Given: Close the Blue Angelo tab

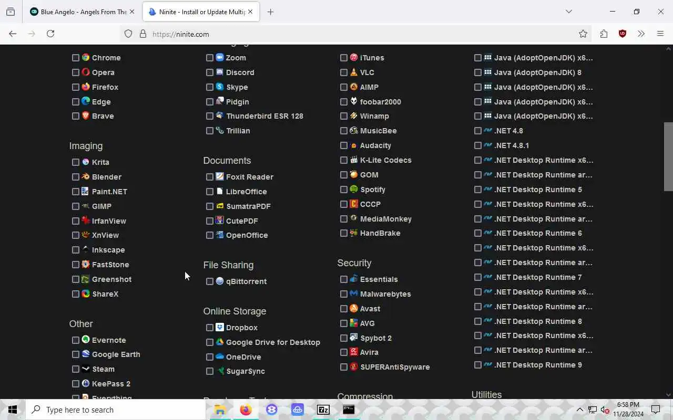Looking at the screenshot, I should 132,12.
